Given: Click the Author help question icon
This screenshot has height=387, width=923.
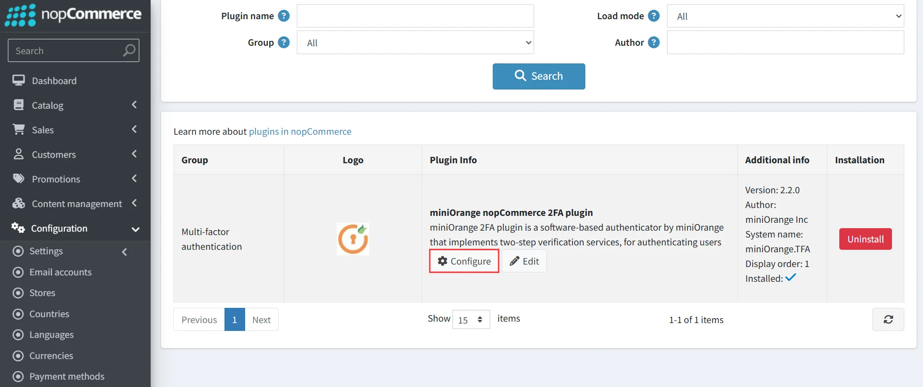Looking at the screenshot, I should [654, 42].
